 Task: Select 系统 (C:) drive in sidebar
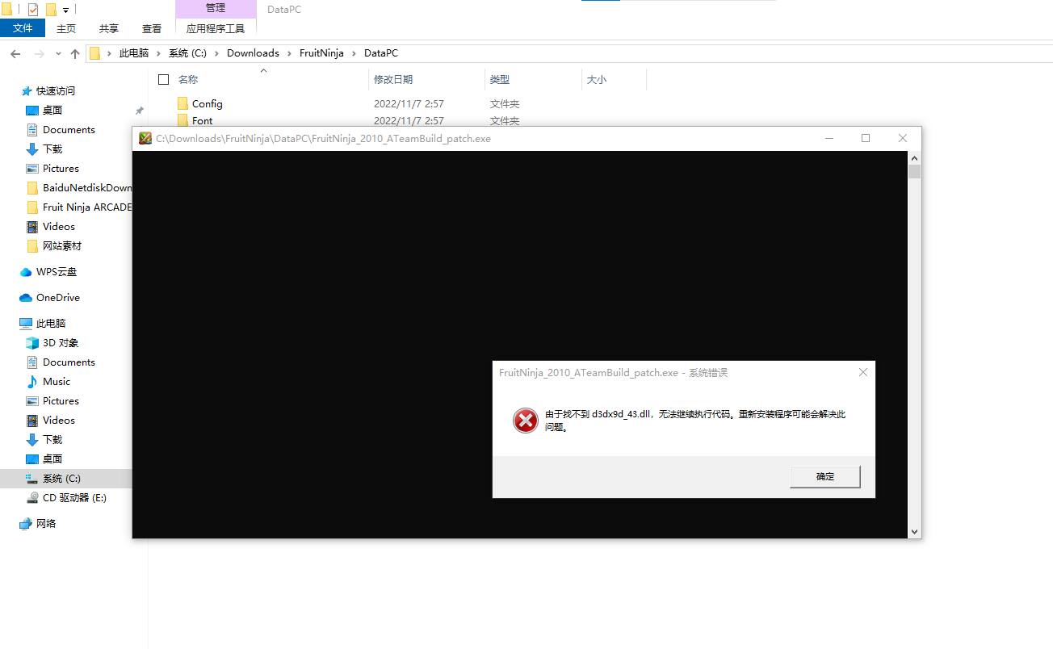point(66,479)
